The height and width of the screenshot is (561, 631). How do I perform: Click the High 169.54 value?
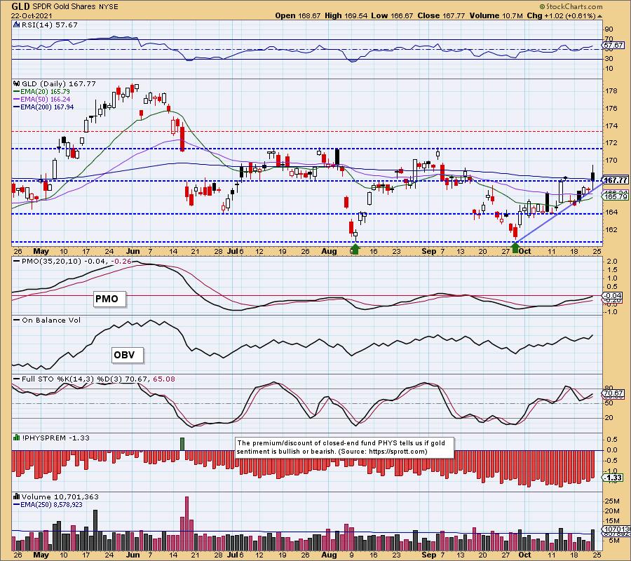346,15
